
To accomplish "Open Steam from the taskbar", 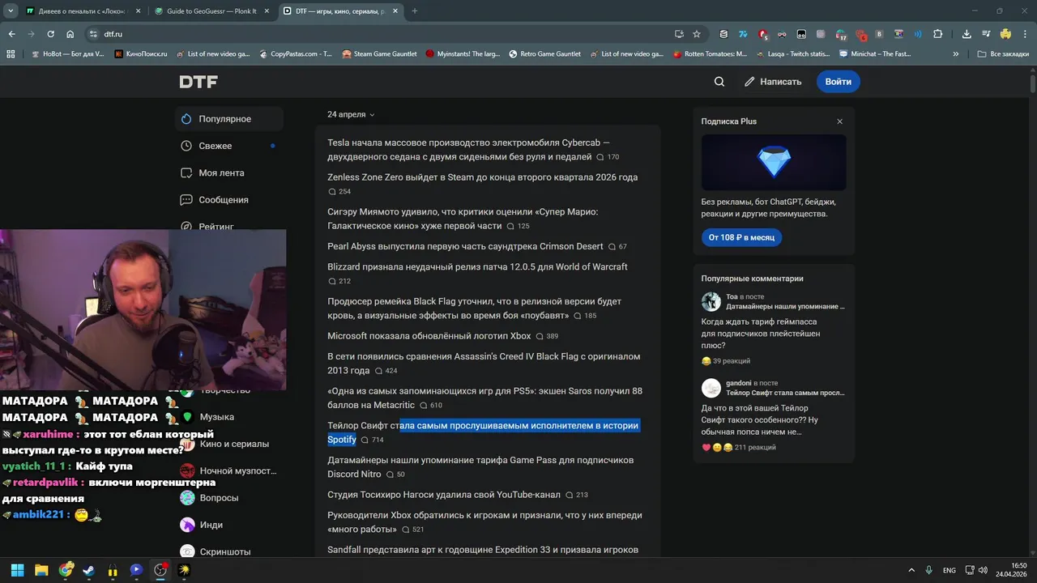I will [x=89, y=570].
